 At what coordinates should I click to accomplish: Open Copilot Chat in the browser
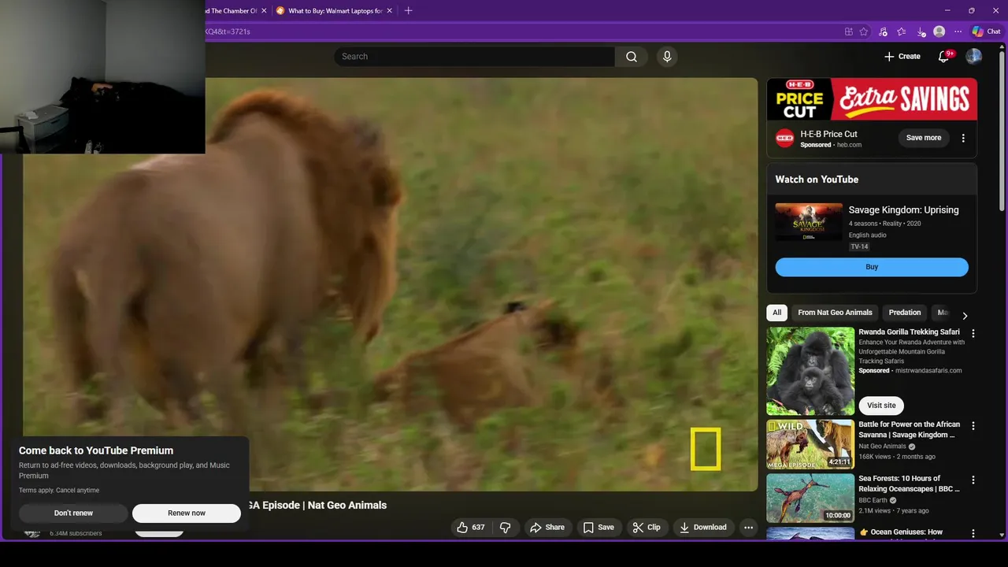pyautogui.click(x=986, y=31)
